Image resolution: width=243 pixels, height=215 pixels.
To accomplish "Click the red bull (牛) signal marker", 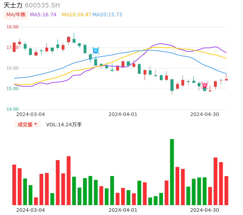I will click(205, 85).
